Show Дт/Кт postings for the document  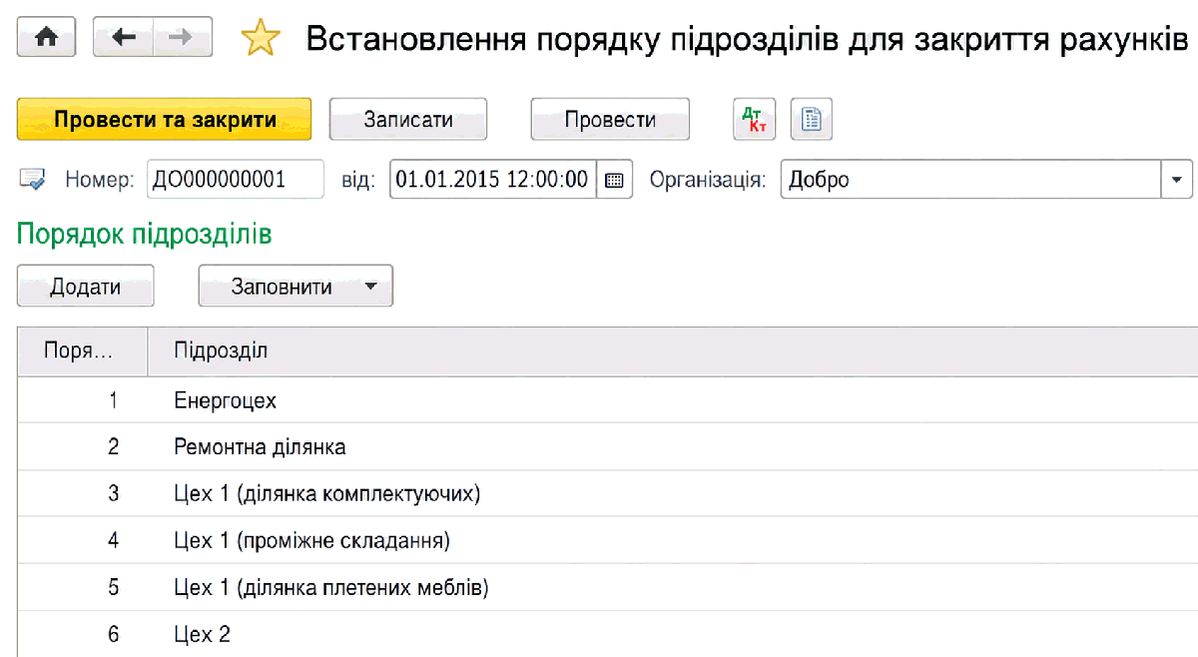(x=754, y=120)
